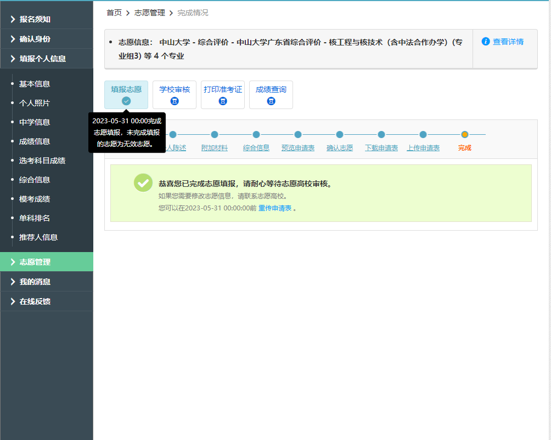551x440 pixels.
Task: Click the step dot above 上传申请表
Action: (423, 134)
